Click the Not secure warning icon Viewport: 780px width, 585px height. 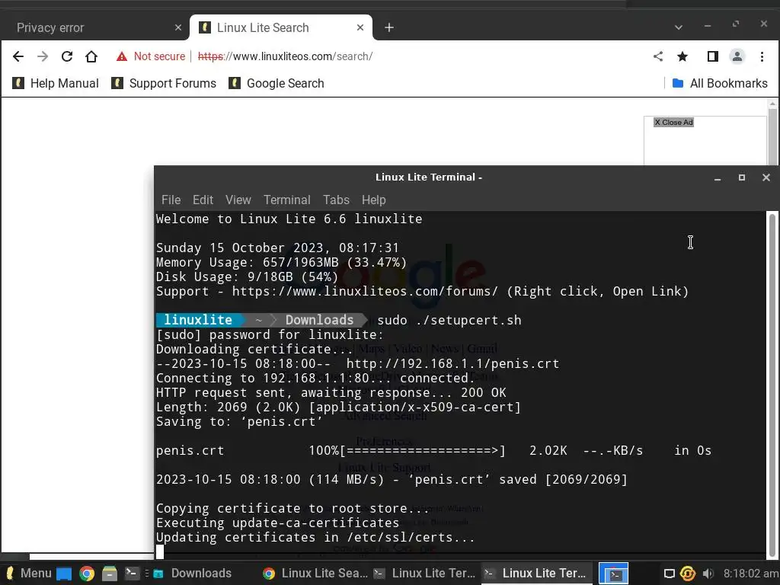(x=121, y=56)
